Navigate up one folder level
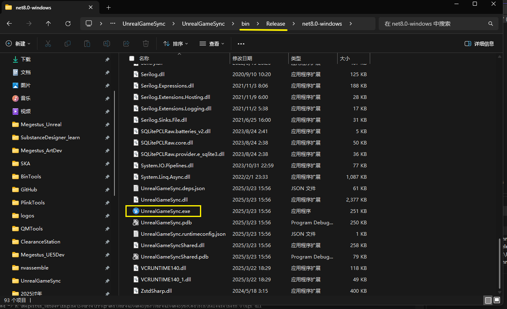 point(48,24)
